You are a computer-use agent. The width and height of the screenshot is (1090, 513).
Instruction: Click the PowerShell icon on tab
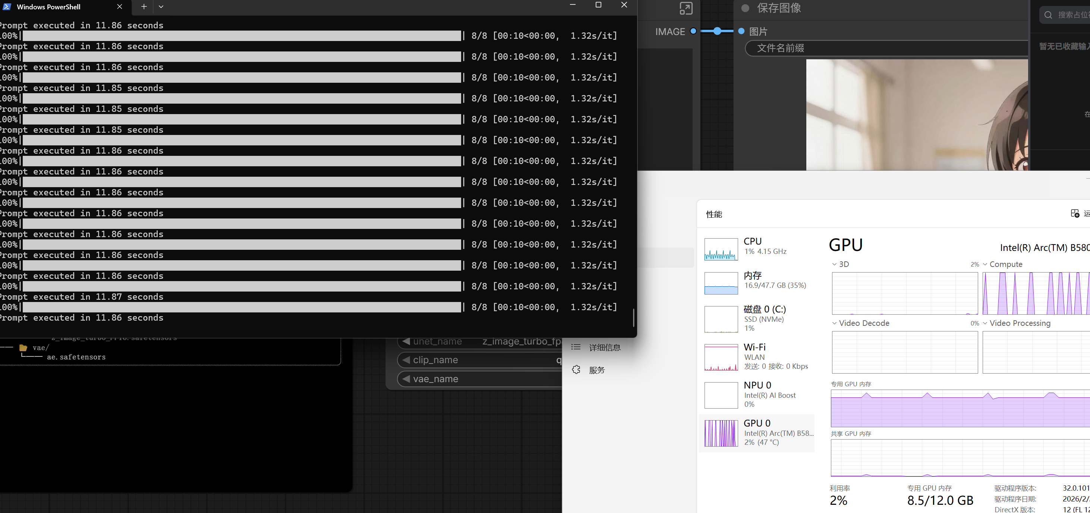pos(7,6)
